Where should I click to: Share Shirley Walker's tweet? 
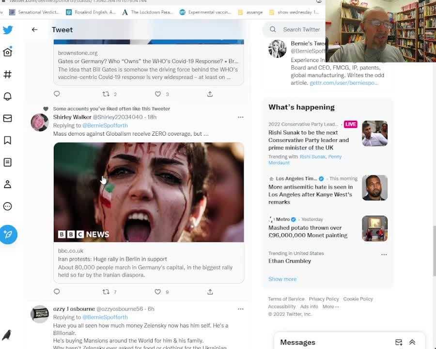coord(210,292)
